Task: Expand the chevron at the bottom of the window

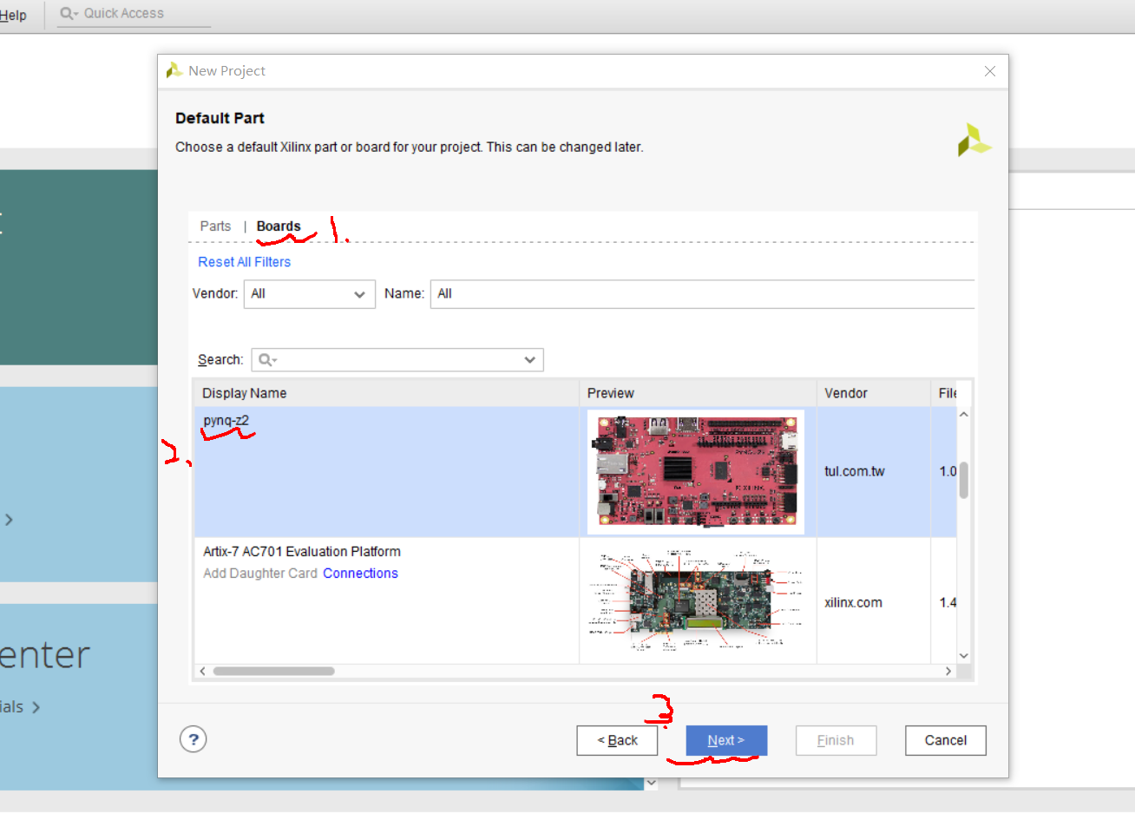Action: [x=650, y=782]
